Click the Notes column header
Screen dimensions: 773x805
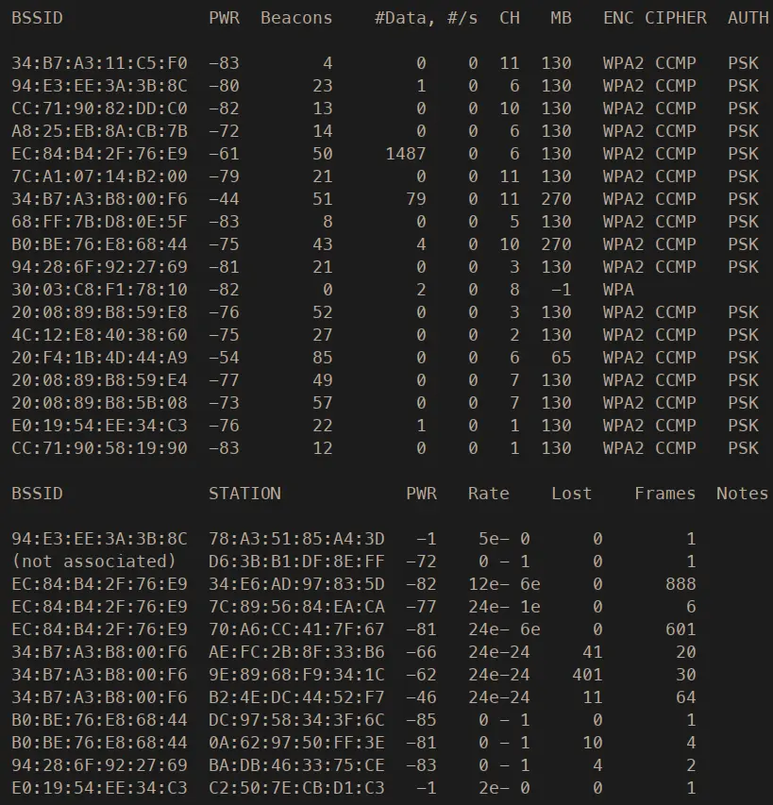(742, 494)
